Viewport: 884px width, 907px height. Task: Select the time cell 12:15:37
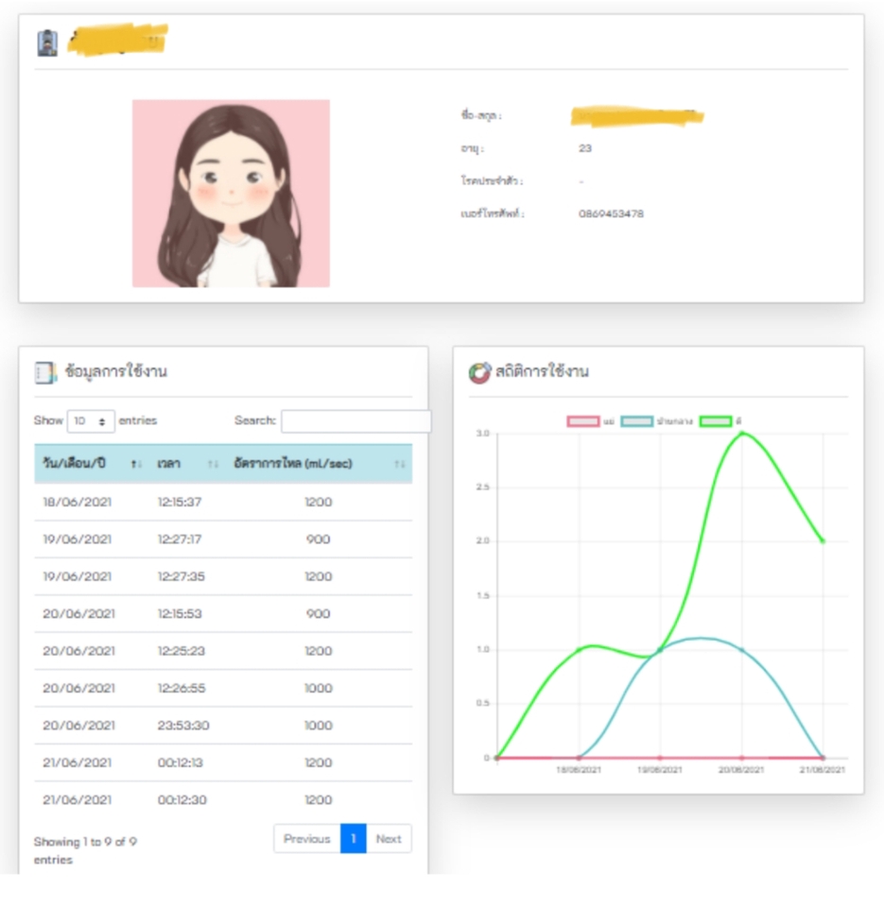tap(180, 502)
